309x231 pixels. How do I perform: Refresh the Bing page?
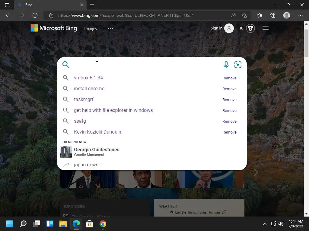click(35, 15)
